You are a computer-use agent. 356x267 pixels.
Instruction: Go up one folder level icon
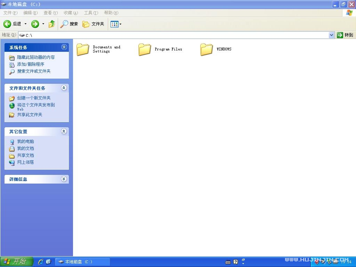(52, 24)
